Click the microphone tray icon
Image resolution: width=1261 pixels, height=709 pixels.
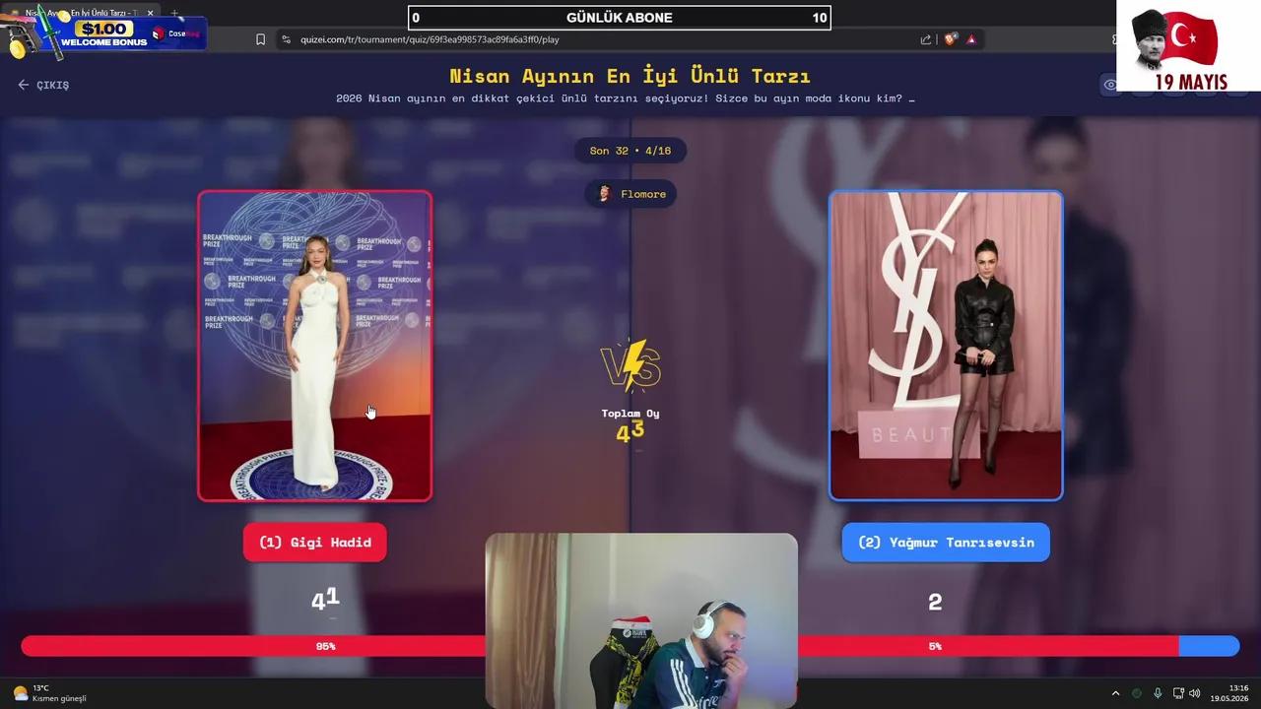point(1158,693)
